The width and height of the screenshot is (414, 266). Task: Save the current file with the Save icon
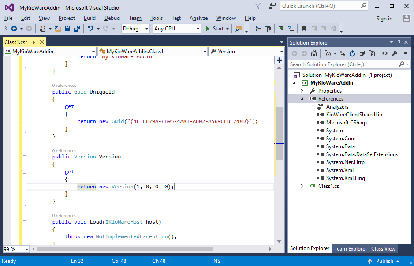coord(67,29)
